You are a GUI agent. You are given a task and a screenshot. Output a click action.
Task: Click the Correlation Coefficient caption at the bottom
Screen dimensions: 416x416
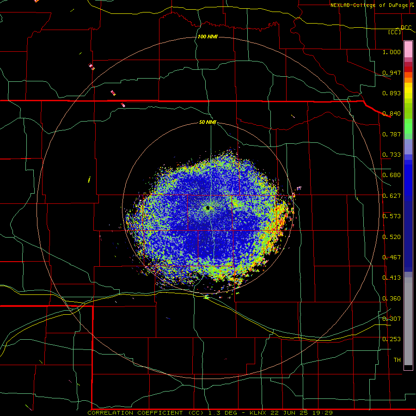point(210,413)
